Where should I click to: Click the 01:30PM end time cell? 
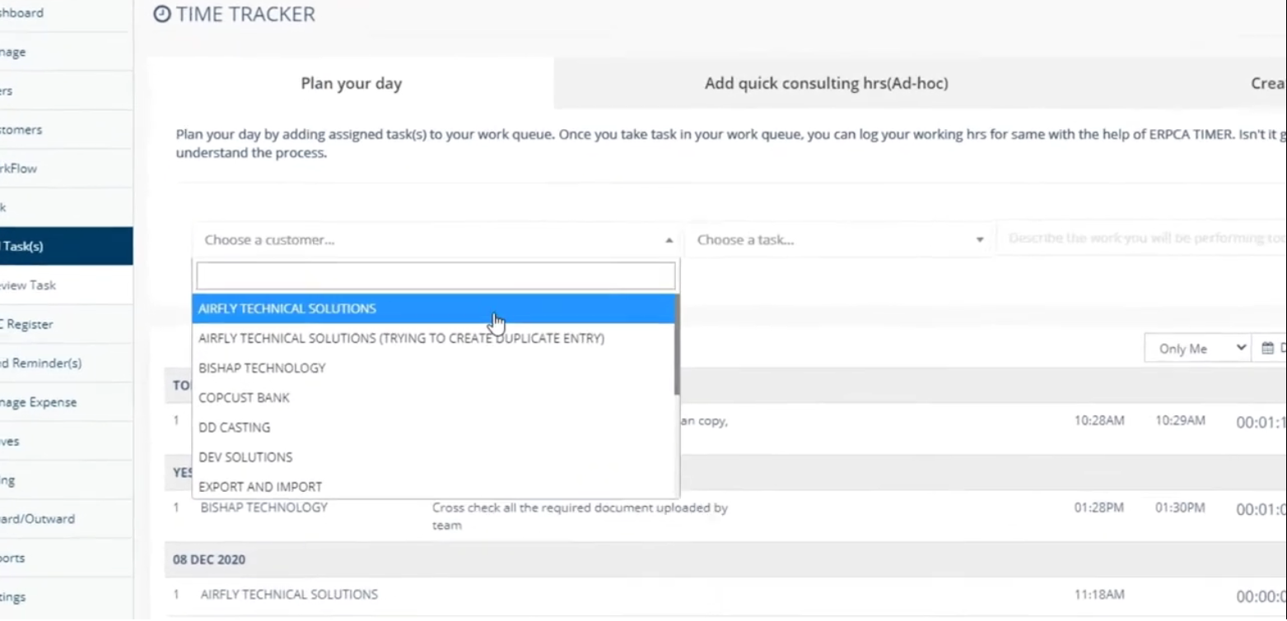point(1180,507)
